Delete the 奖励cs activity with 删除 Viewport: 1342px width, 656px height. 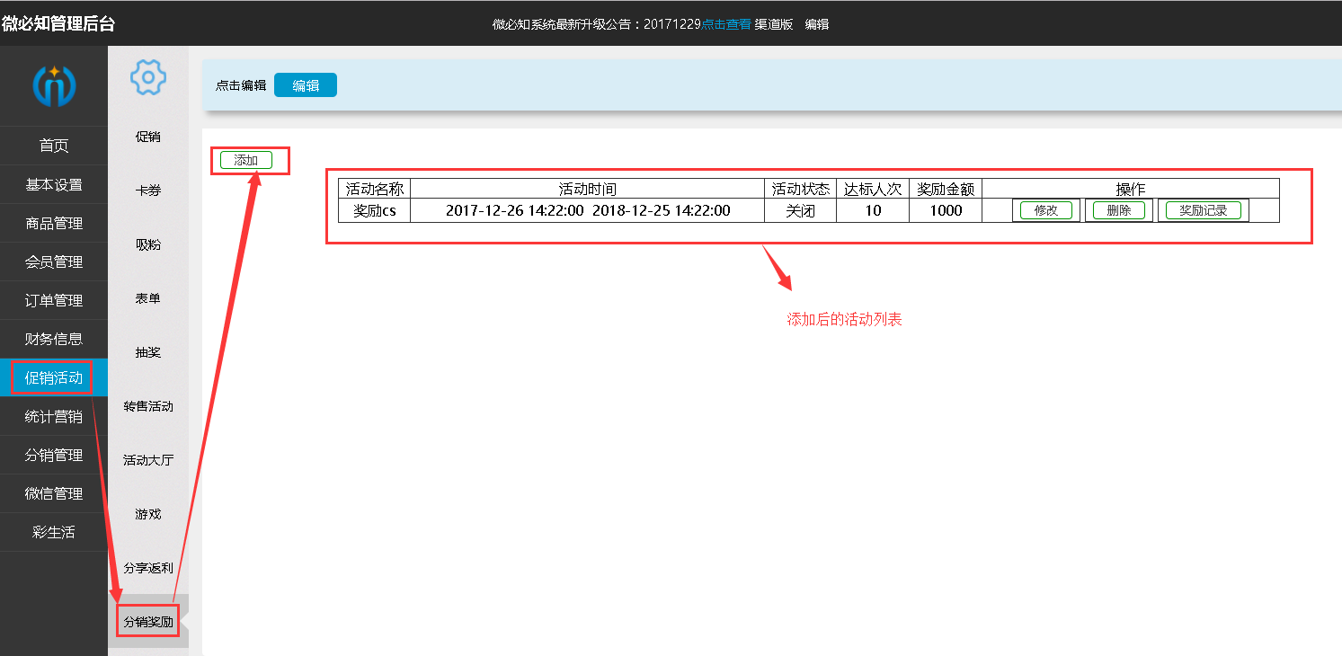(x=1118, y=210)
